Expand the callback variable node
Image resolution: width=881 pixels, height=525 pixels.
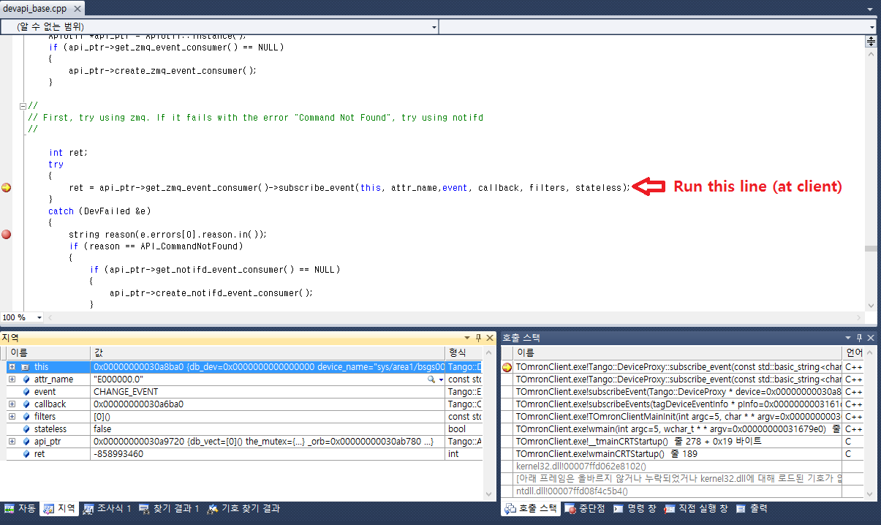pos(12,404)
